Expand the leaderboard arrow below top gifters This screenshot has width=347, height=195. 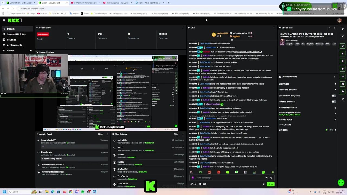point(232,40)
